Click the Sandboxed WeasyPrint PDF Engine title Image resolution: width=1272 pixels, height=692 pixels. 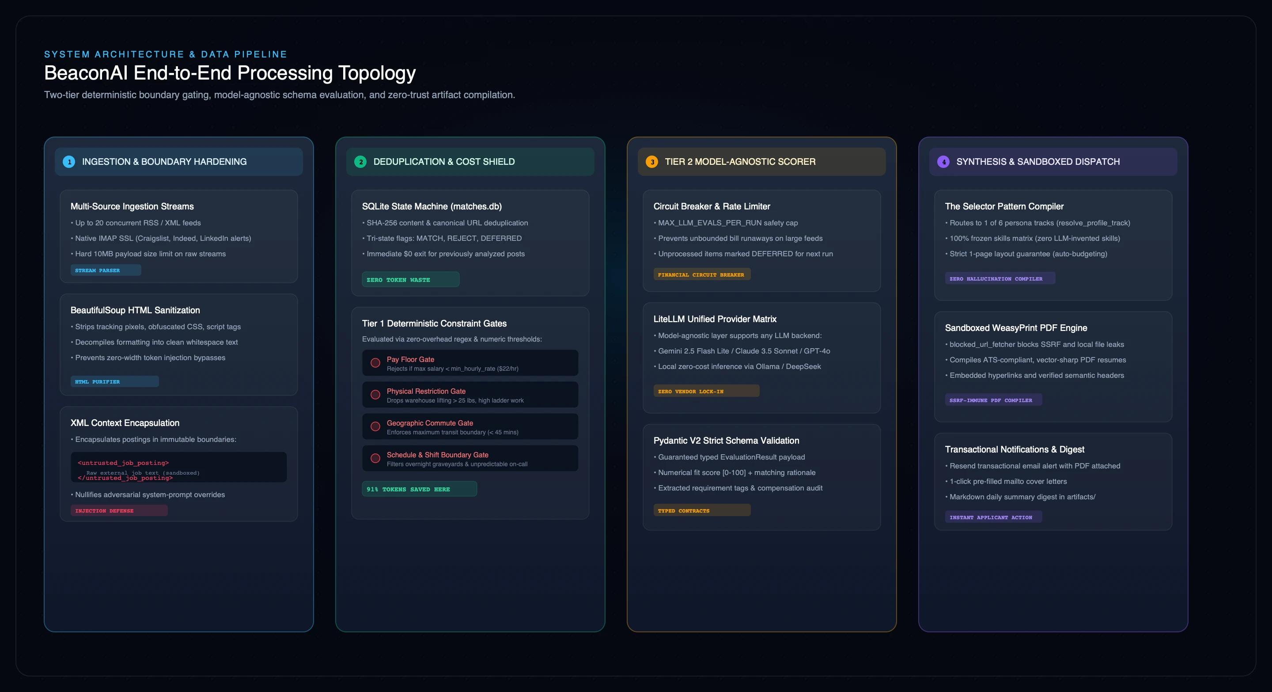[1016, 328]
